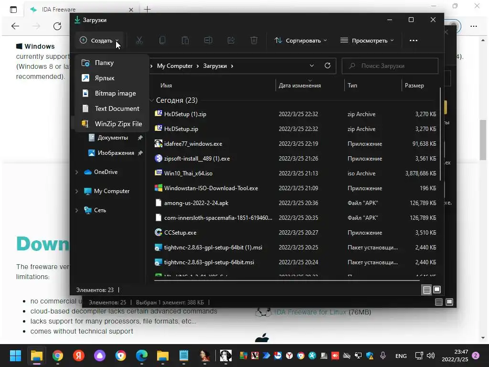The width and height of the screenshot is (489, 367).
Task: Open the Создать dropdown button
Action: [x=99, y=40]
